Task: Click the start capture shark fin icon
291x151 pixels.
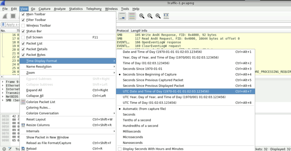Action: click(x=6, y=16)
